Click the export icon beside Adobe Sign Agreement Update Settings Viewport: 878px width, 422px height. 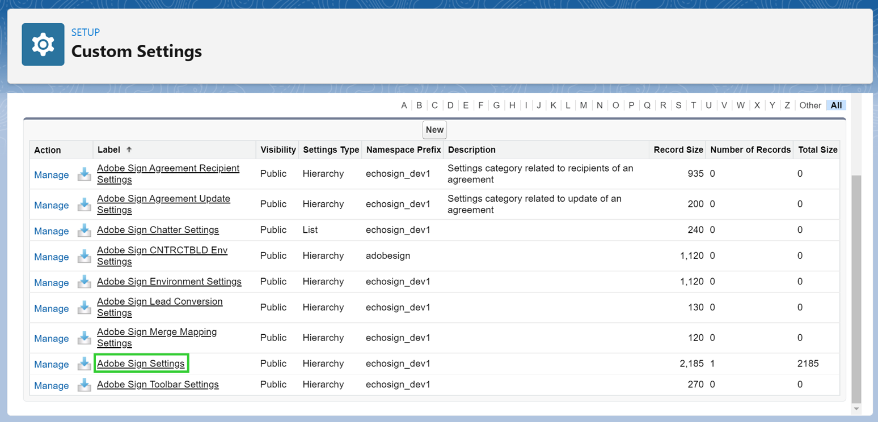84,206
